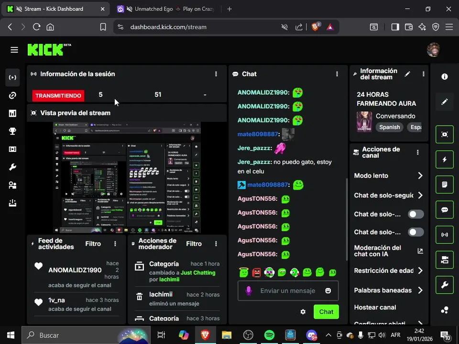Open Spotify from taskbar
The width and height of the screenshot is (459, 344).
(x=269, y=335)
